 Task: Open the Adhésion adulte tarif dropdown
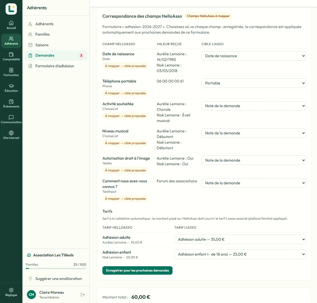tap(240, 239)
